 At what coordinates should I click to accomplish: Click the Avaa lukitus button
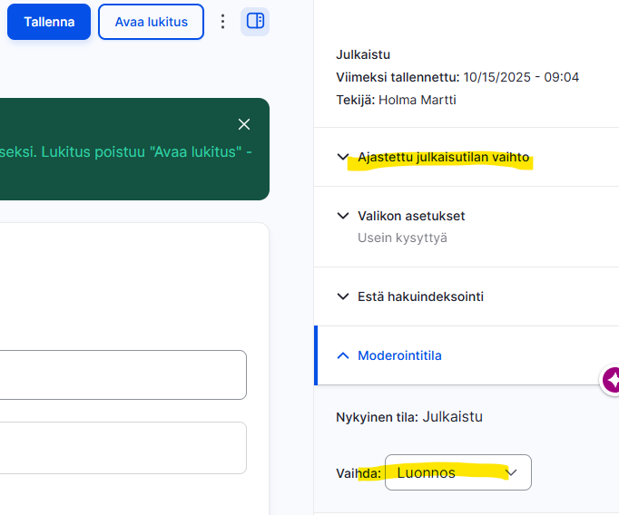pyautogui.click(x=151, y=22)
